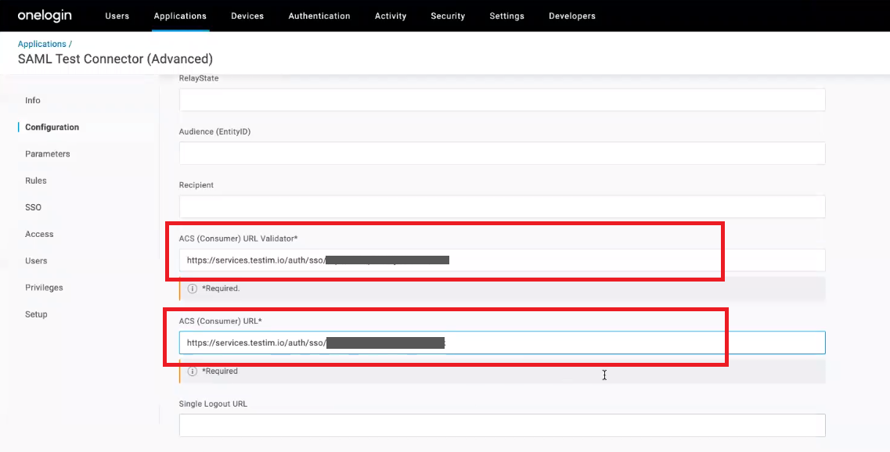Viewport: 890px width, 452px height.
Task: Open the Privileges sidebar tab
Action: pyautogui.click(x=44, y=288)
